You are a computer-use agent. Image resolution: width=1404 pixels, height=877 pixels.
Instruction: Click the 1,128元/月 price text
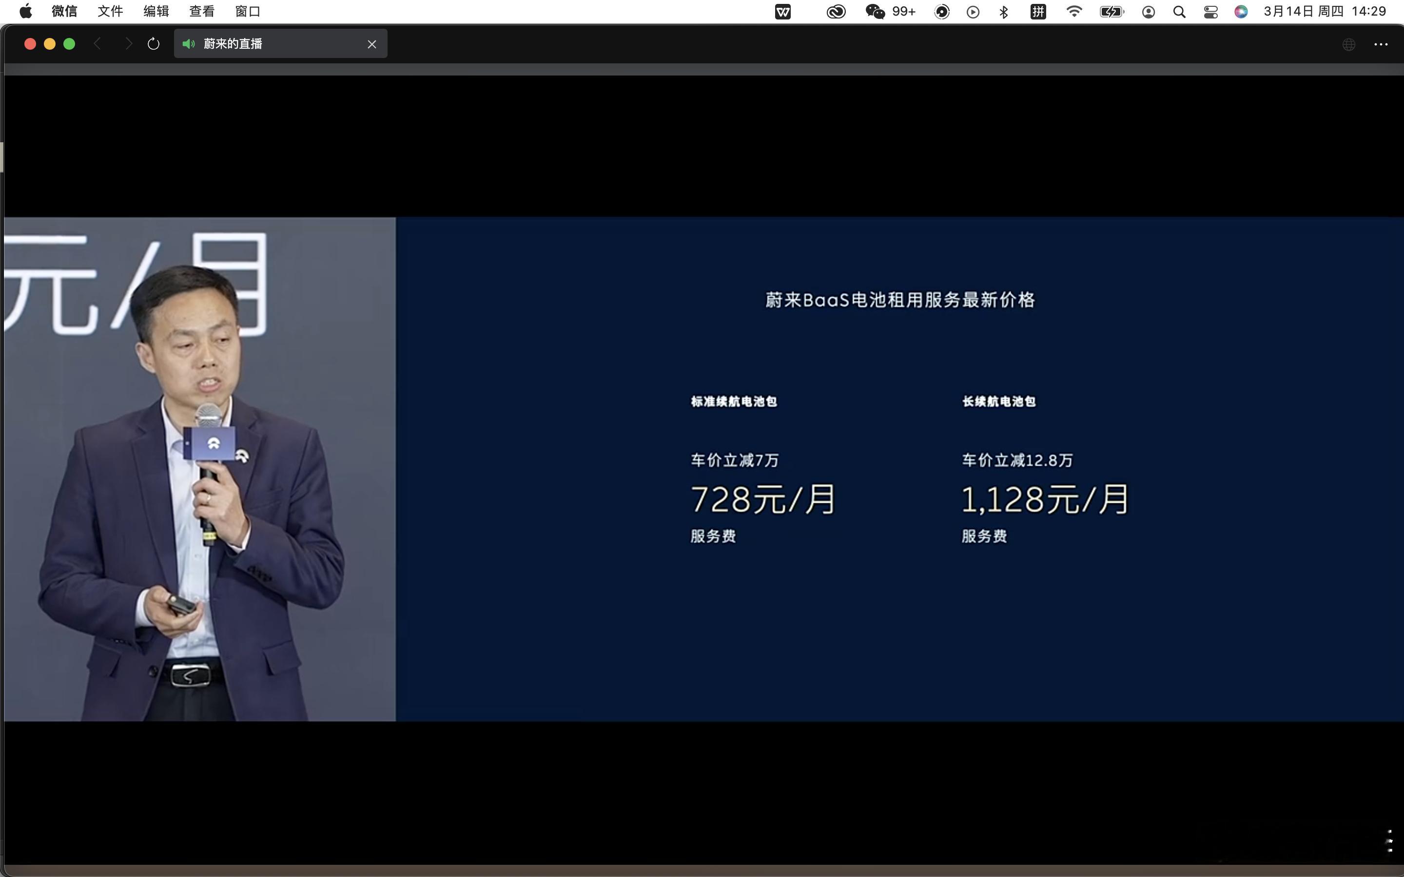coord(1045,499)
